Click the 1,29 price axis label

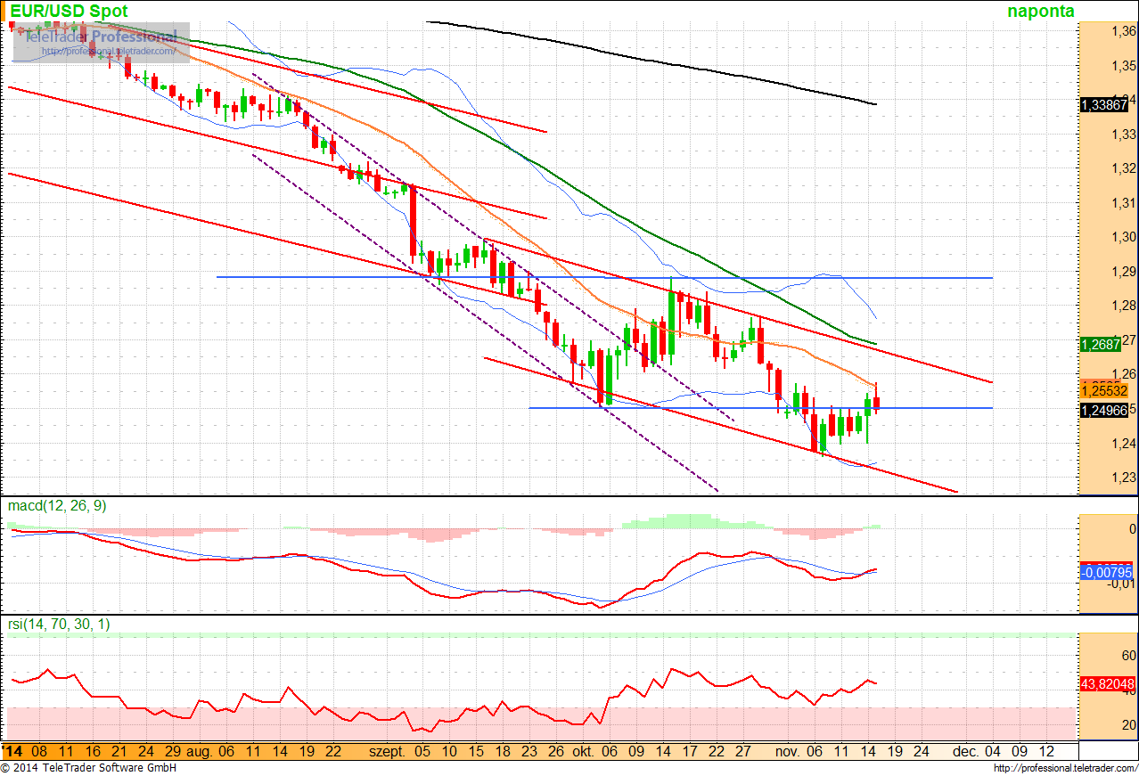[x=1125, y=272]
